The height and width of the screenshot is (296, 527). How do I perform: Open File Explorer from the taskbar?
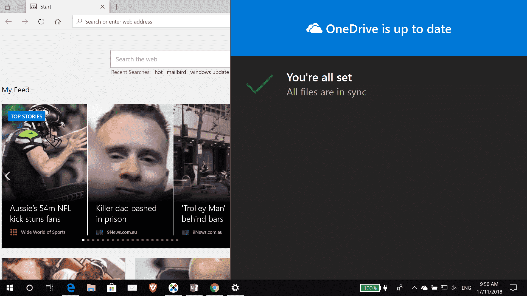91,288
